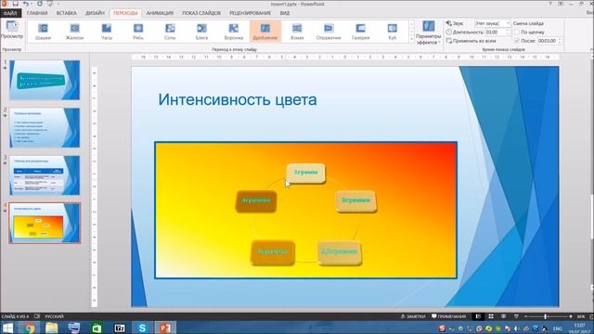Click ENG input language in system tray
Image resolution: width=594 pixels, height=334 pixels.
[557, 328]
